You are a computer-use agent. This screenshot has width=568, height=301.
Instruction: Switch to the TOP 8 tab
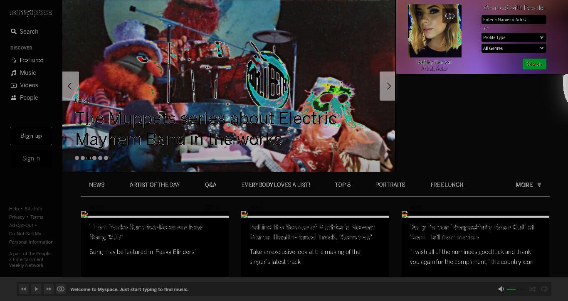343,185
